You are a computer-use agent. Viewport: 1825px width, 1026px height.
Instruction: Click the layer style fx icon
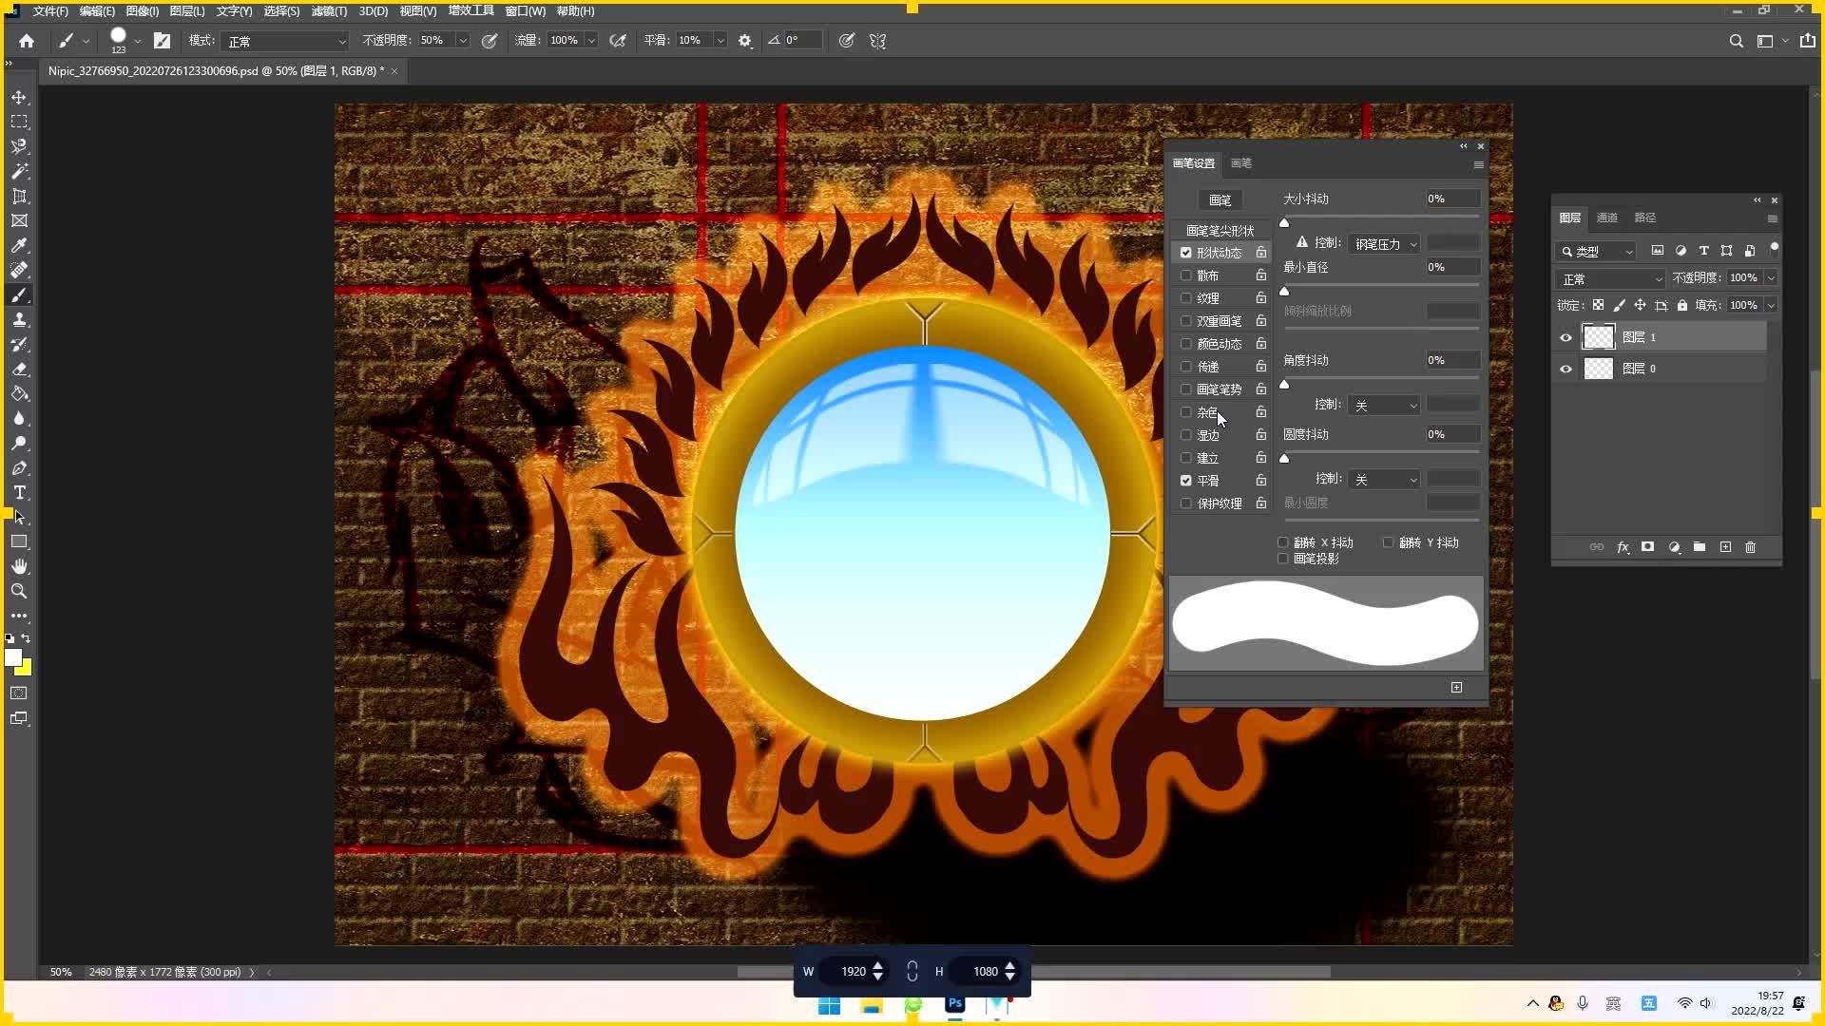coord(1623,547)
